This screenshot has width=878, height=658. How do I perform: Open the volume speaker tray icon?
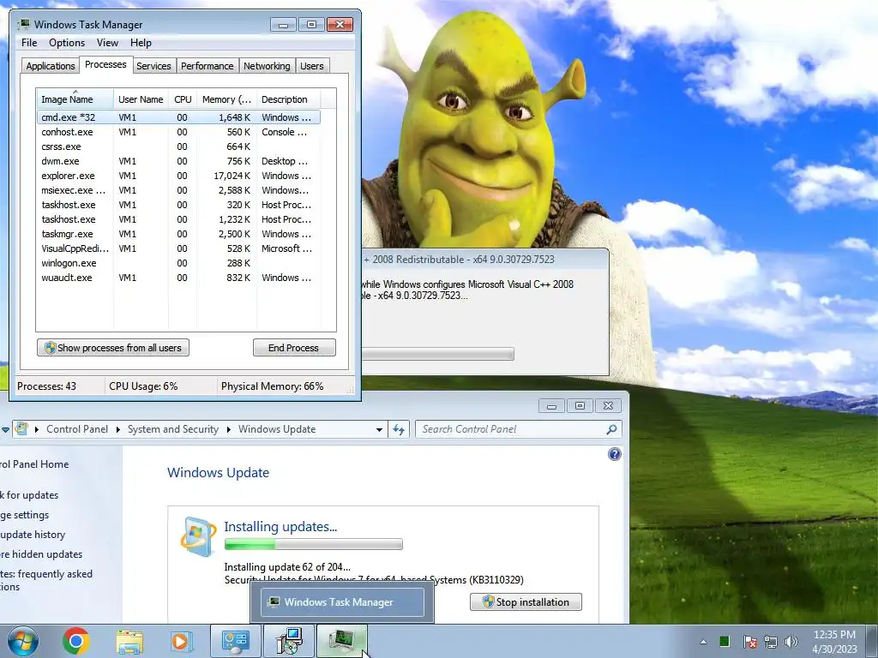(x=791, y=641)
